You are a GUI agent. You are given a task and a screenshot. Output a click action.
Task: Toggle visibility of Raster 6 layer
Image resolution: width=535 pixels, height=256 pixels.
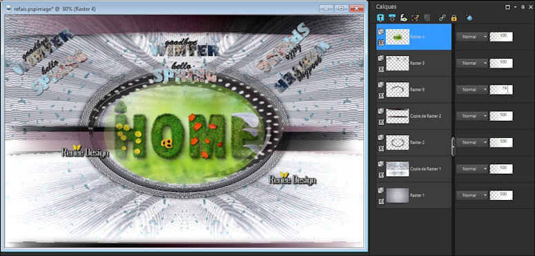point(381,95)
